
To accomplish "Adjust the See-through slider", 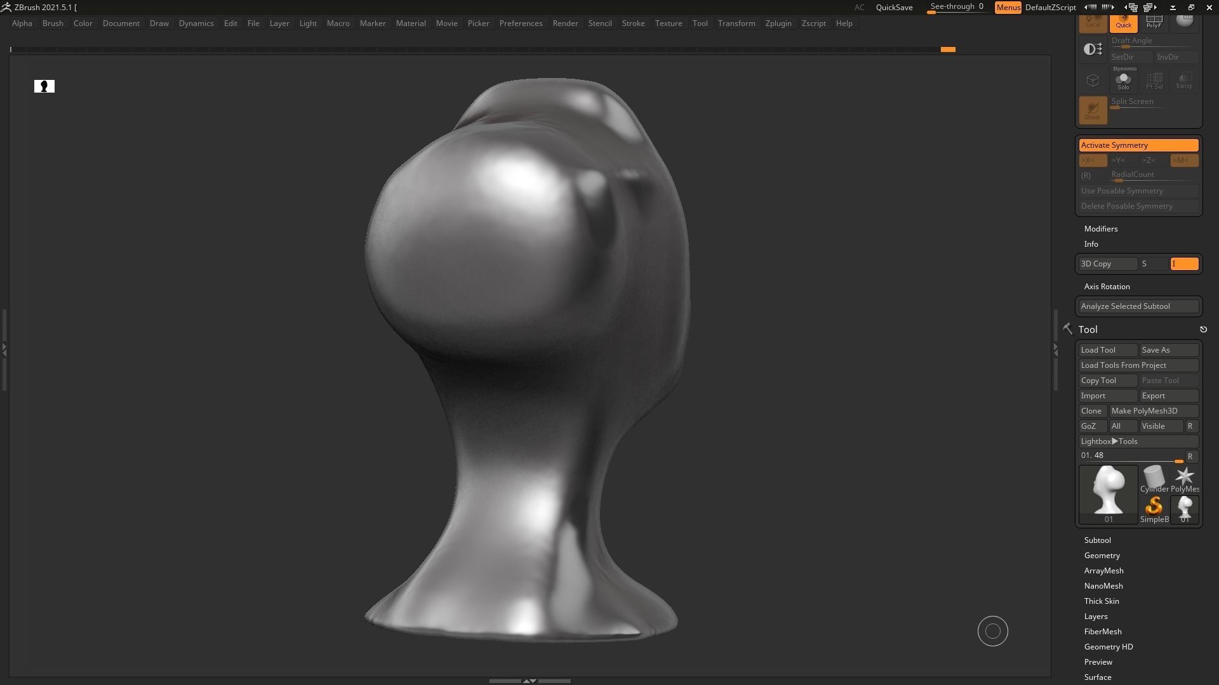I will coord(957,7).
